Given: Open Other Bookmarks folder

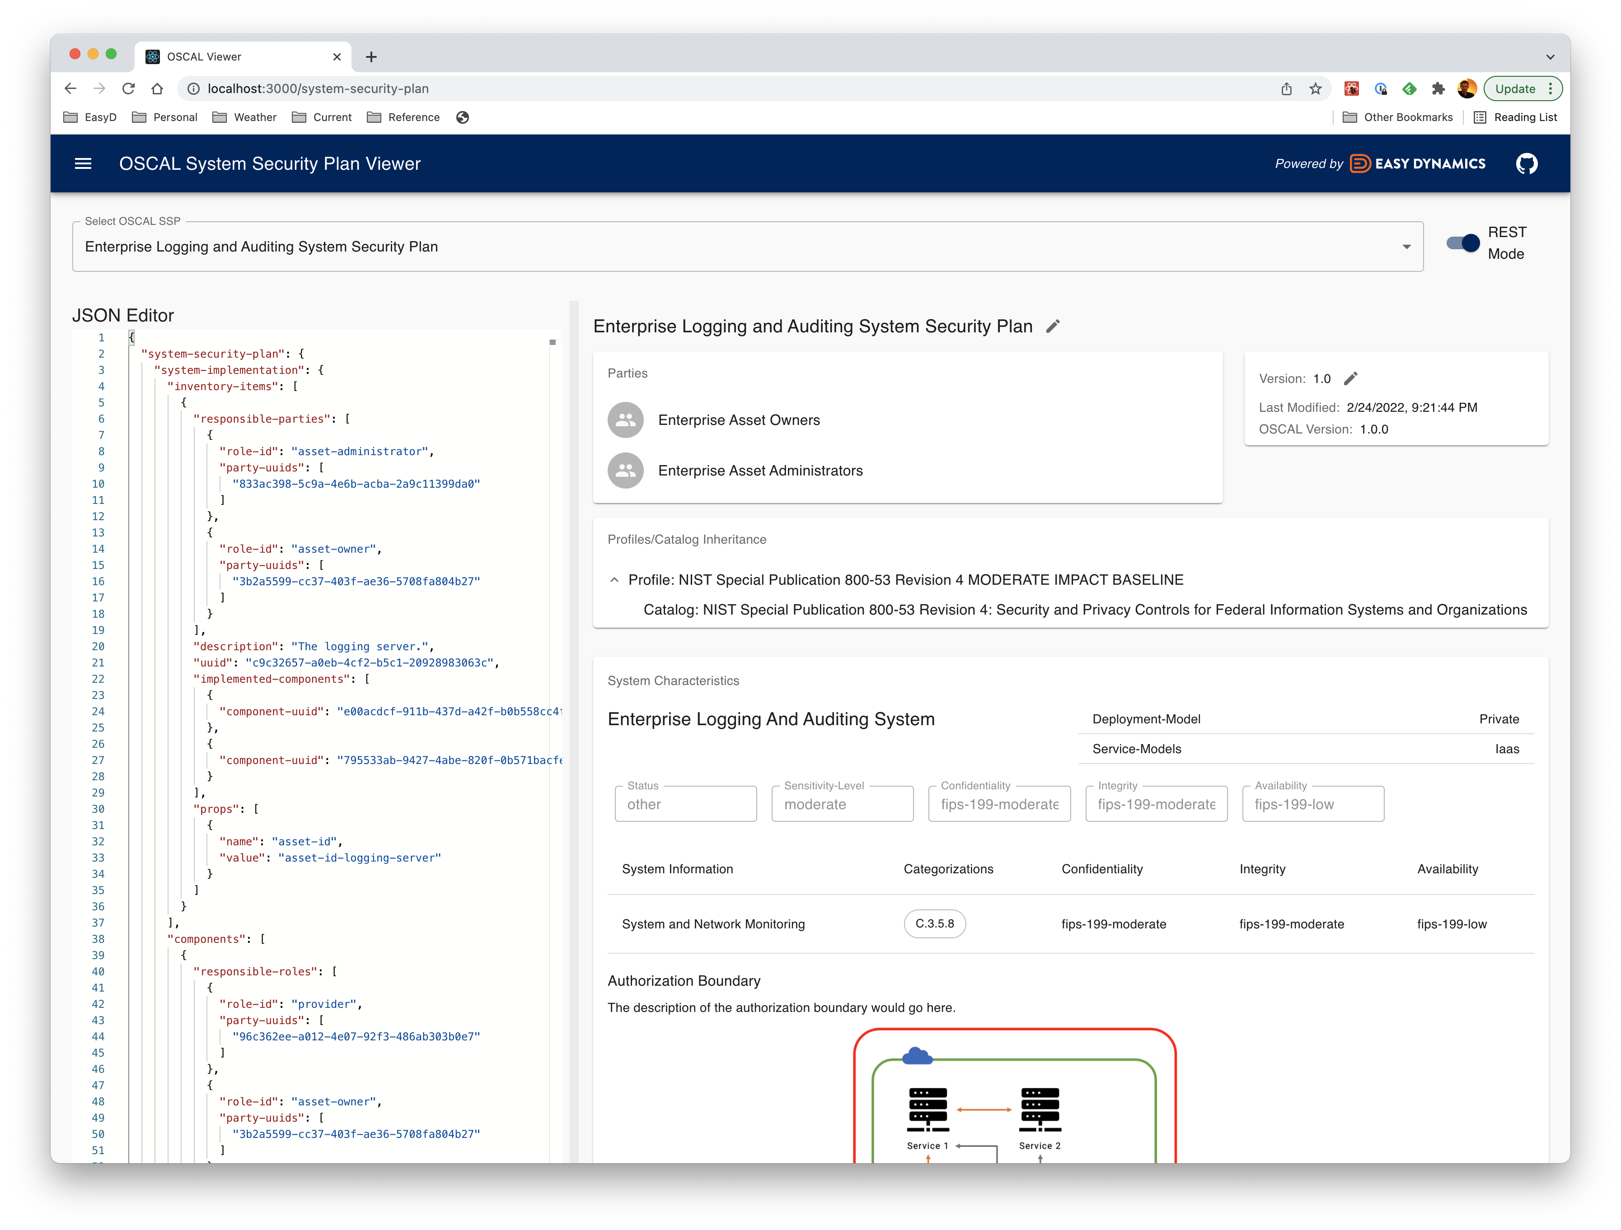Looking at the screenshot, I should coord(1397,117).
